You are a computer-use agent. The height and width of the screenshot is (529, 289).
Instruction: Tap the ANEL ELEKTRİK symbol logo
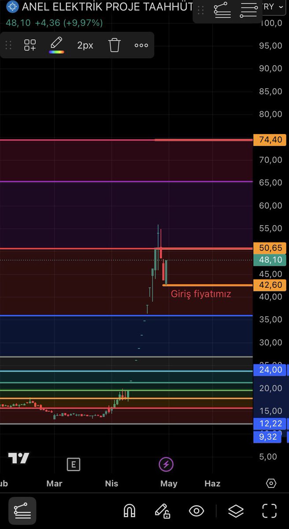(13, 7)
